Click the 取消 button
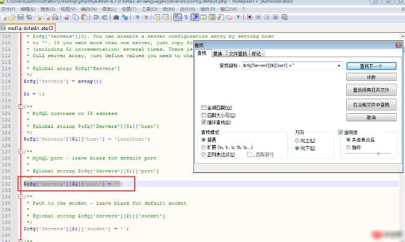Screen dimensions: 405x242 pyautogui.click(x=372, y=117)
